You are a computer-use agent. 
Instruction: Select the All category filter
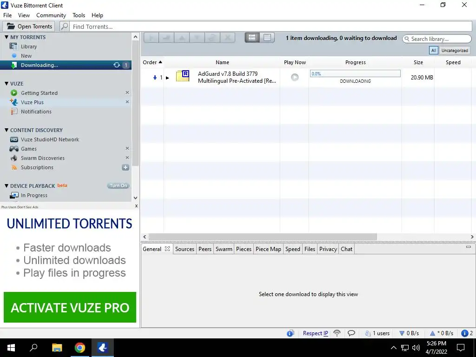coord(434,50)
